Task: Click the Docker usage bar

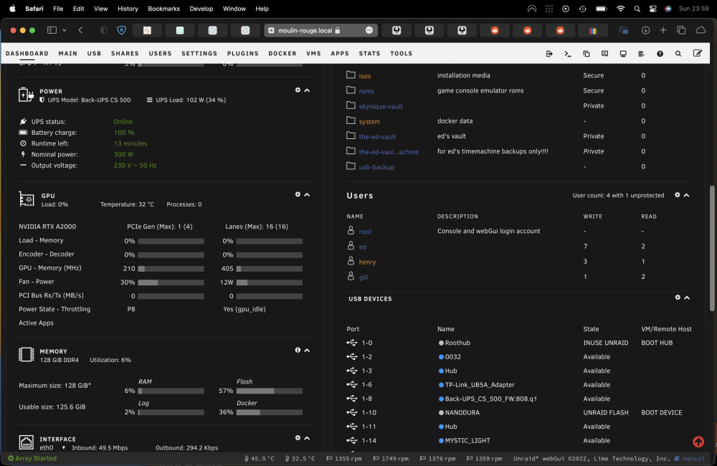Action: [x=270, y=412]
